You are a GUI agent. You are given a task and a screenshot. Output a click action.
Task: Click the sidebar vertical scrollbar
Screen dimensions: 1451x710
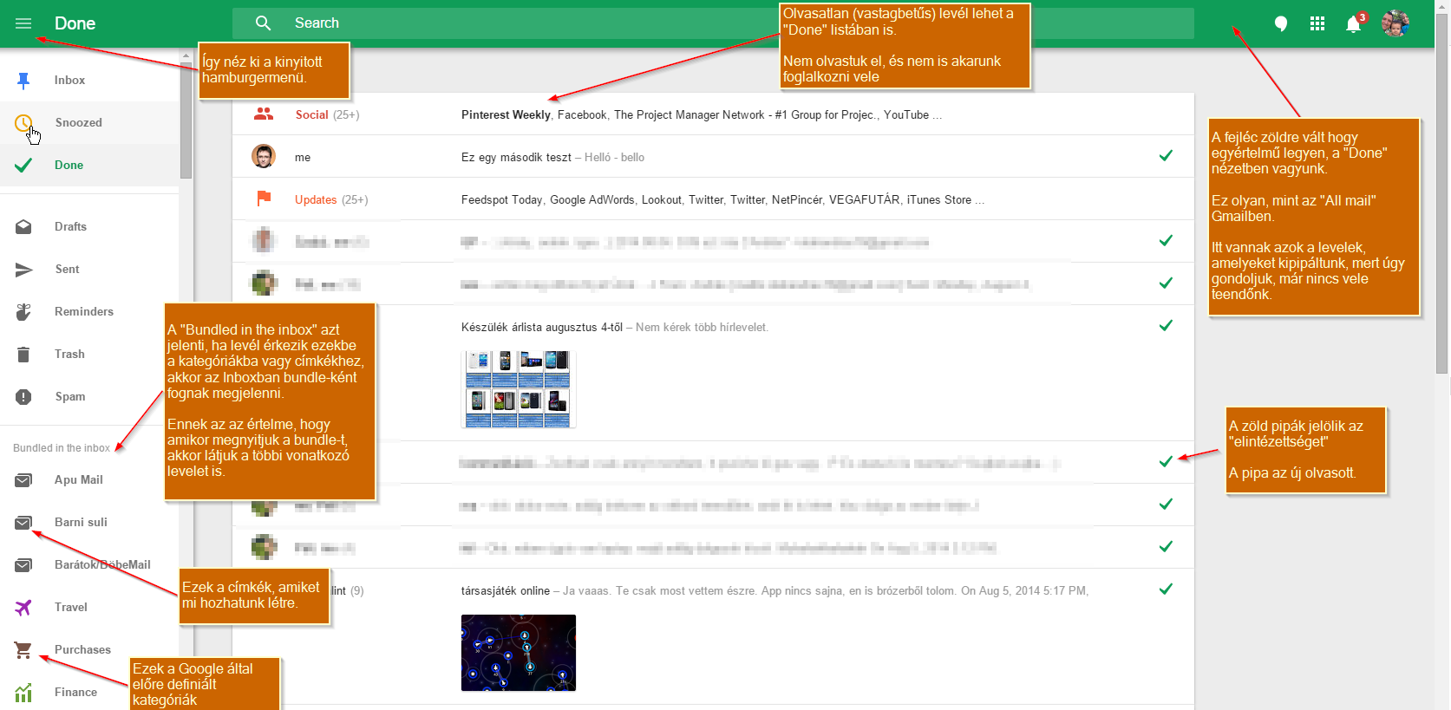[186, 121]
